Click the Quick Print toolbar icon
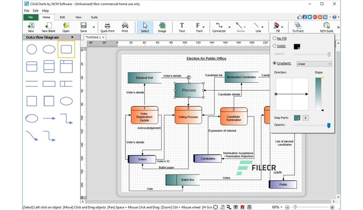 click(x=107, y=25)
